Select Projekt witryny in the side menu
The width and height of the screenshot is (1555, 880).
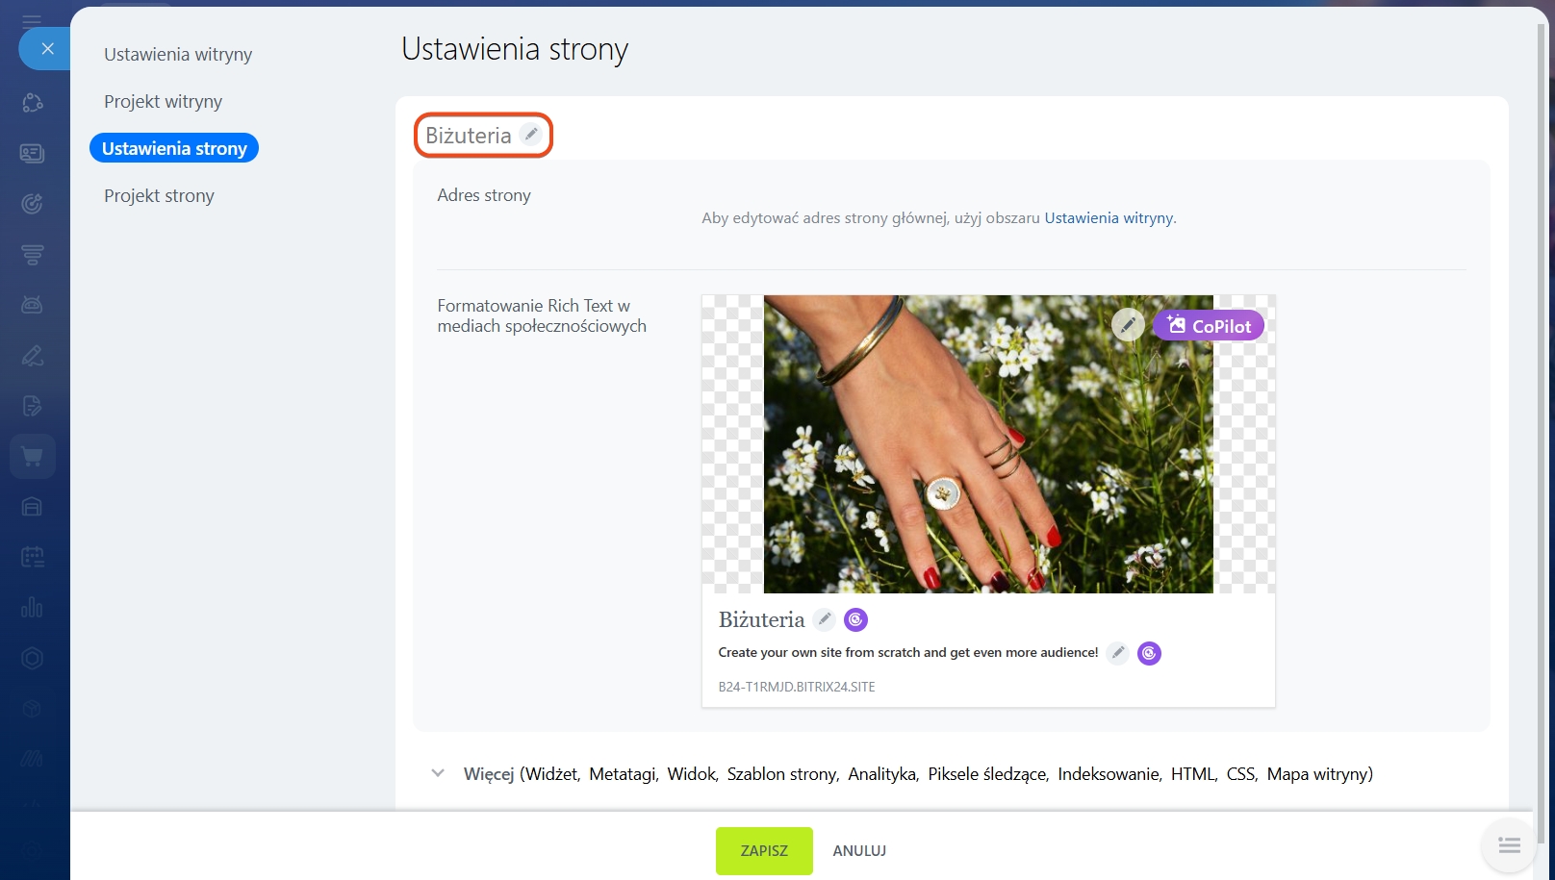click(163, 102)
